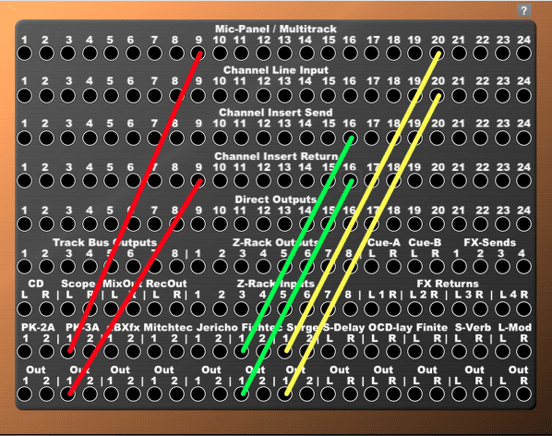The height and width of the screenshot is (436, 552).
Task: Grab red cable end at Mic-Panel jack 9
Action: (199, 54)
